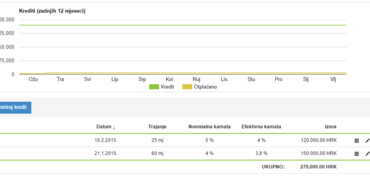This screenshot has height=176, width=370.
Task: Click the yellow Otplaćeno legend swatch
Action: 187,87
